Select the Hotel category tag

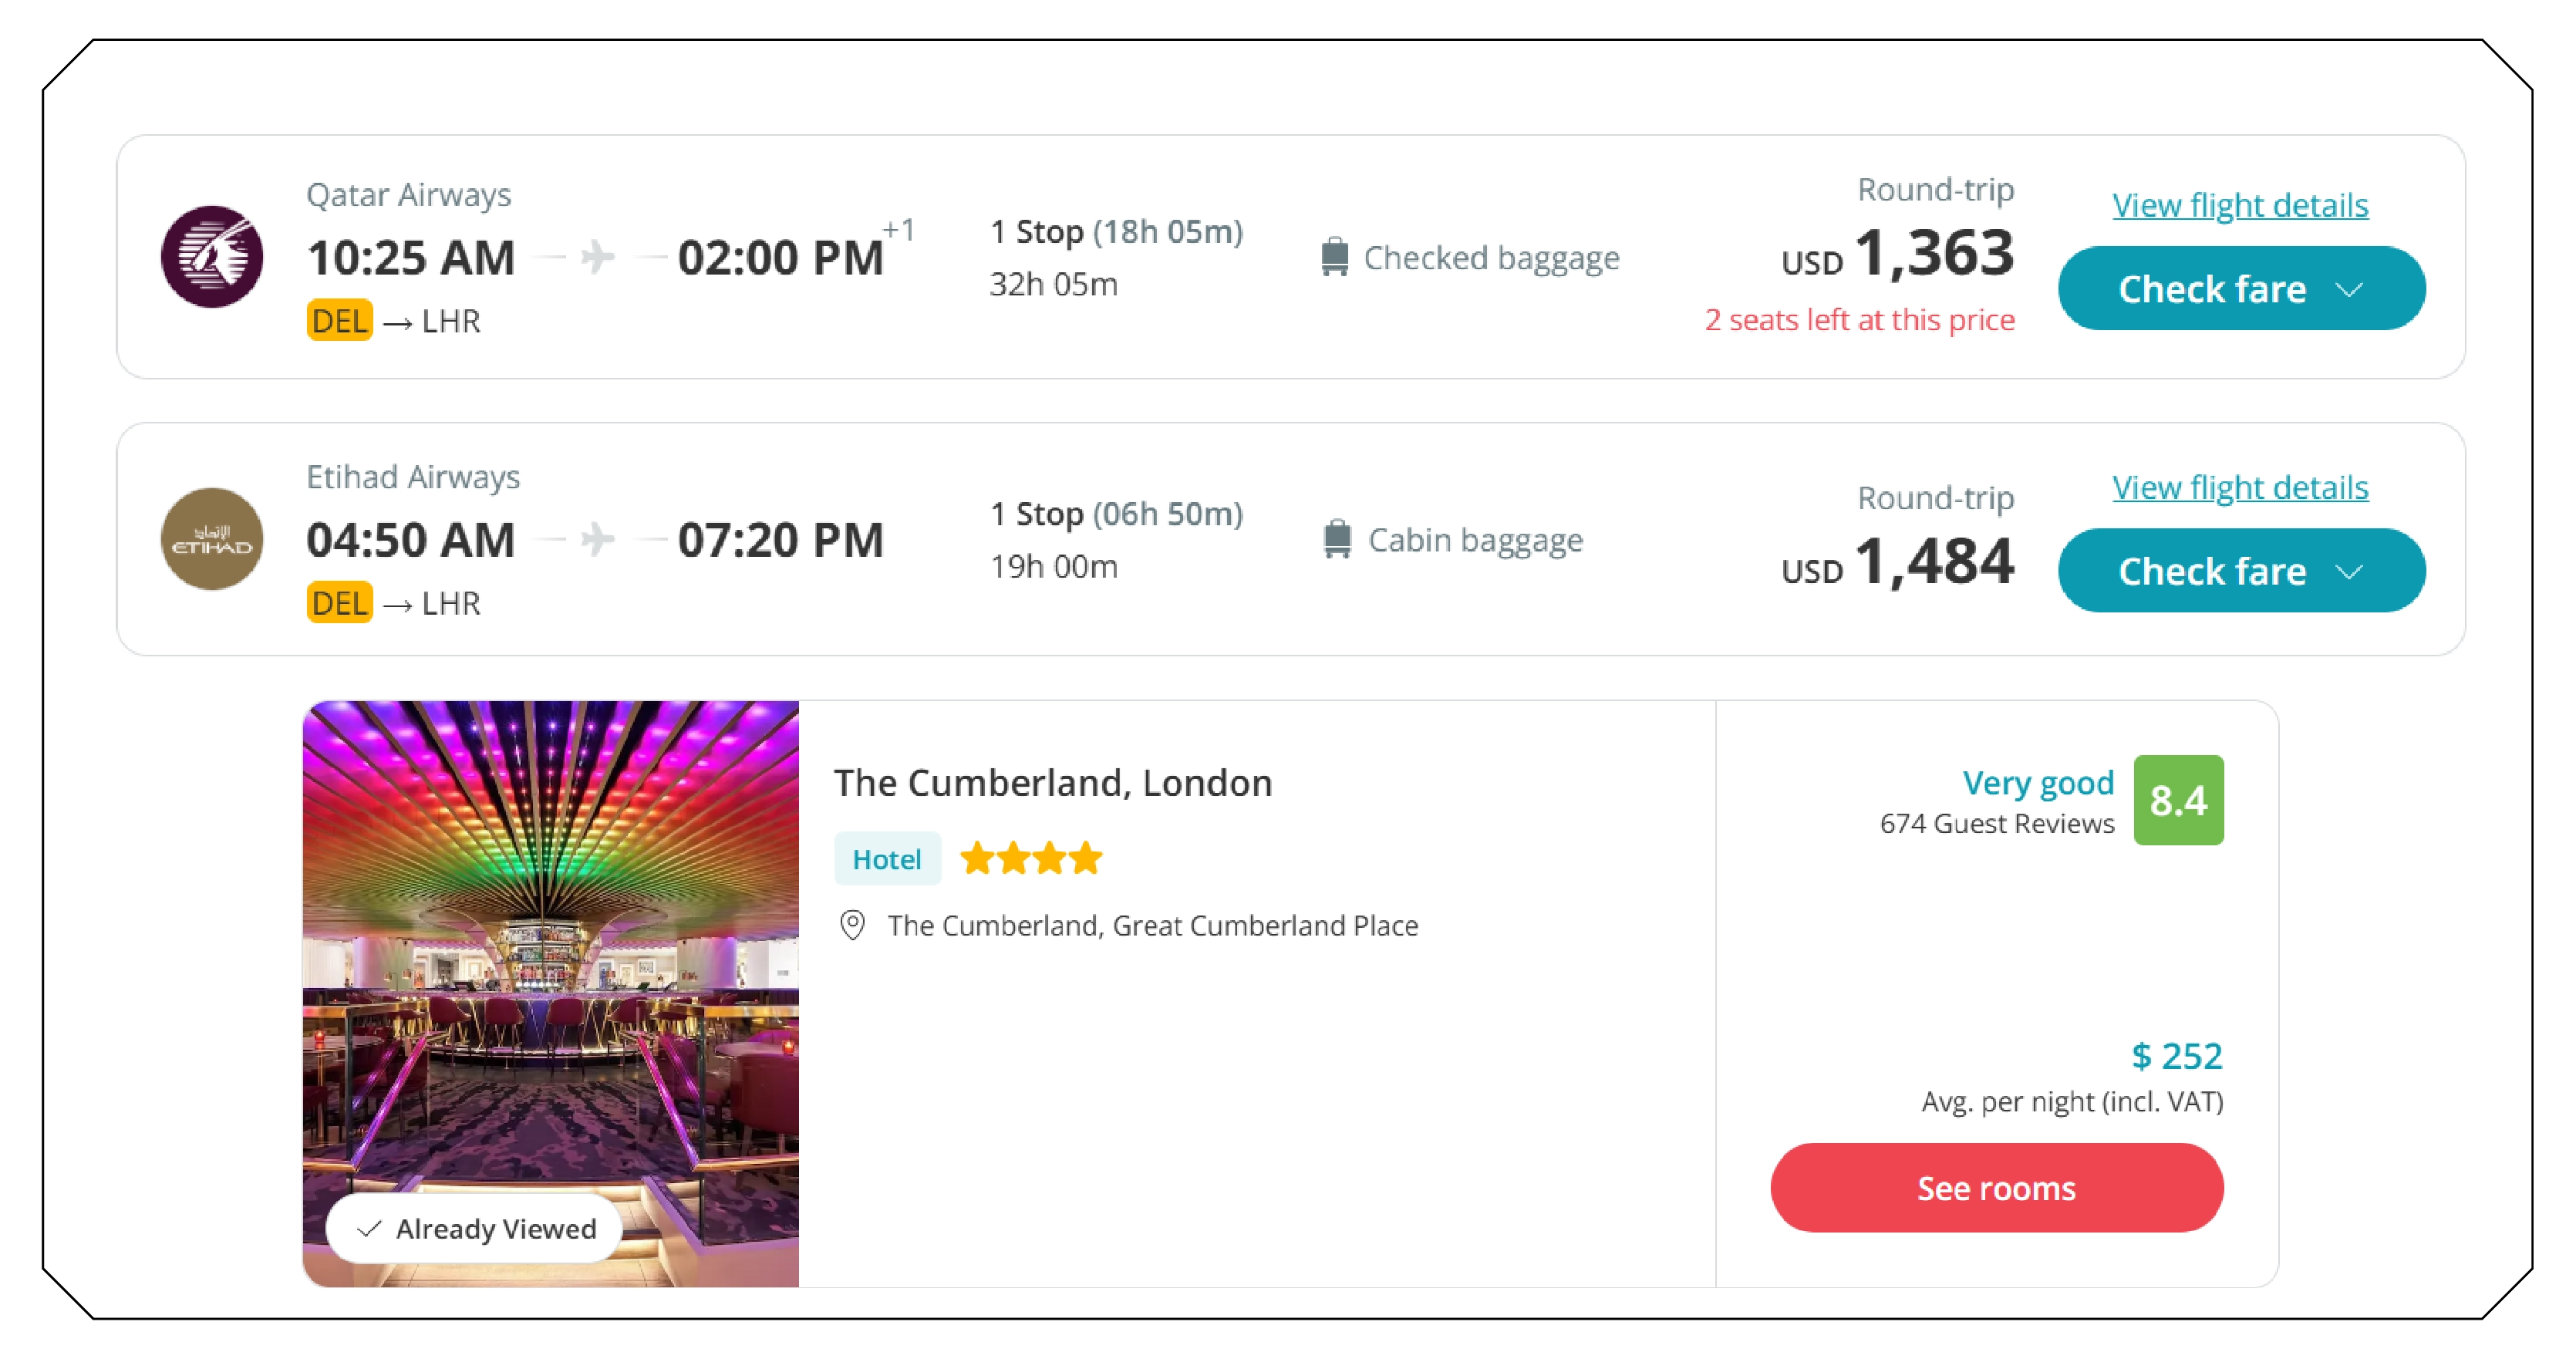click(886, 858)
